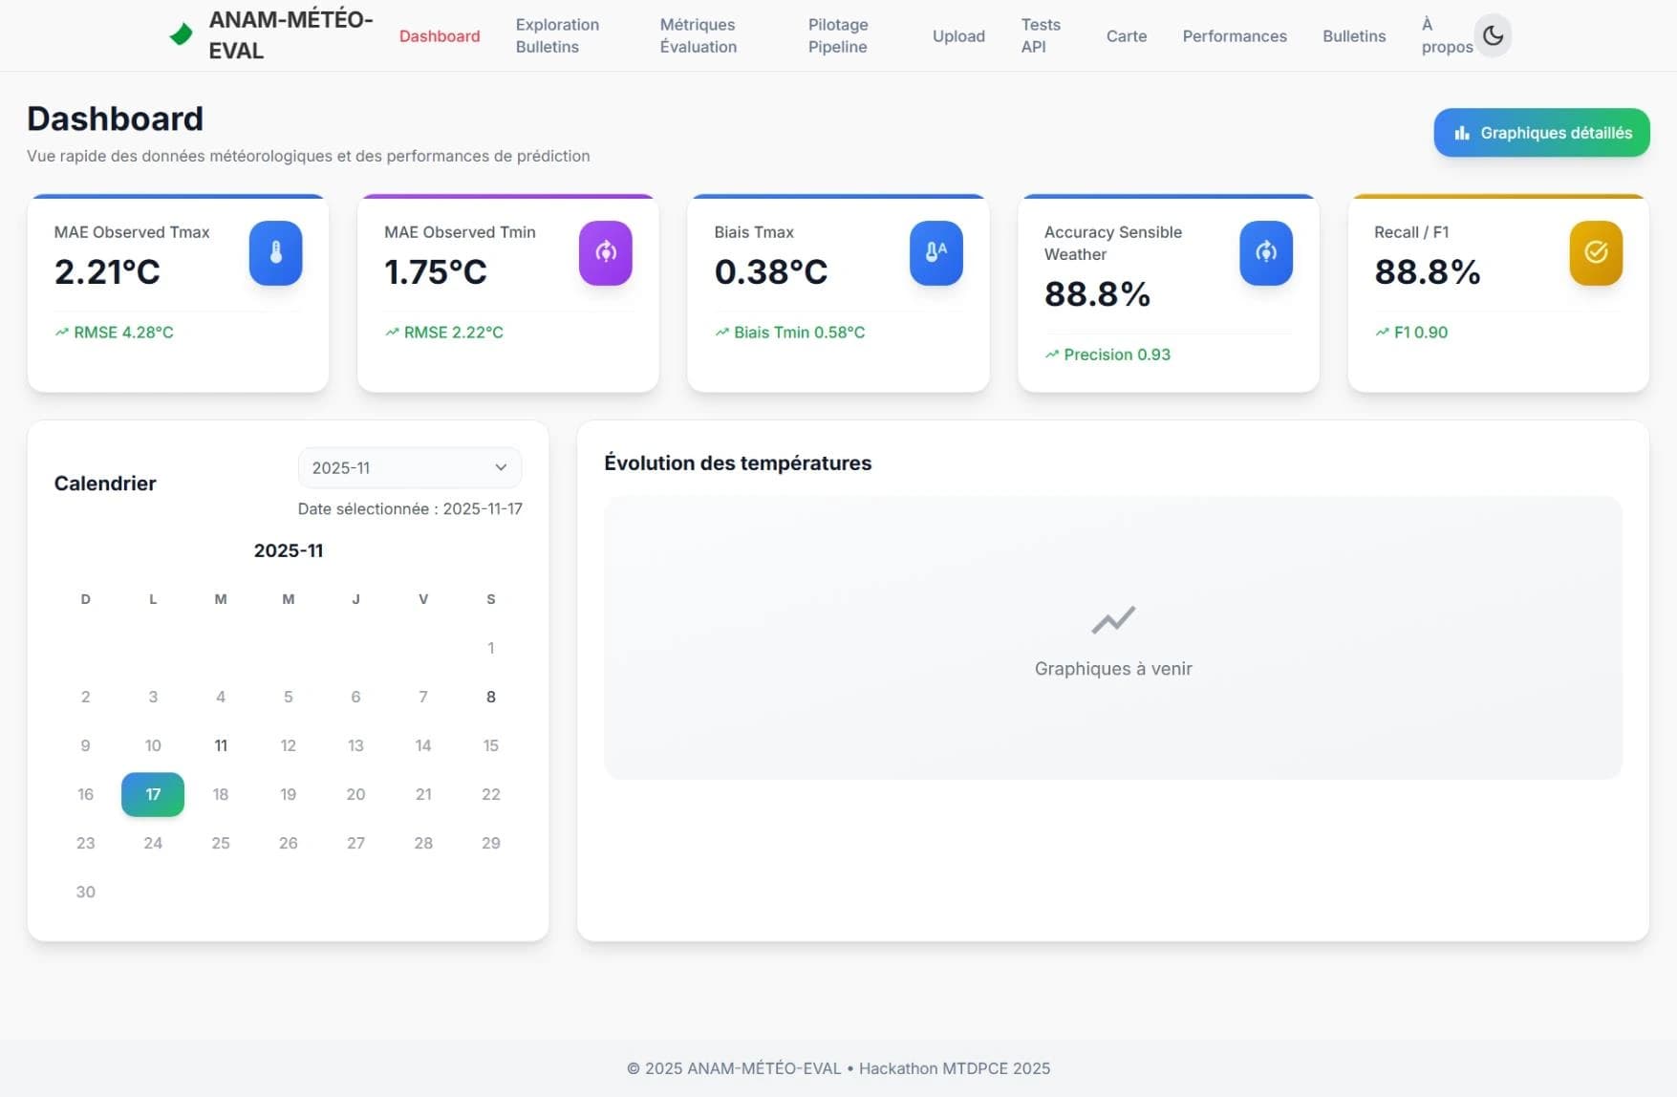
Task: Click the green ANAM-MÉTÉO-EVAL logo icon
Action: 181,35
